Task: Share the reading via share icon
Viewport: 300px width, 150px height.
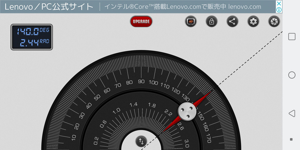Action: click(x=232, y=21)
